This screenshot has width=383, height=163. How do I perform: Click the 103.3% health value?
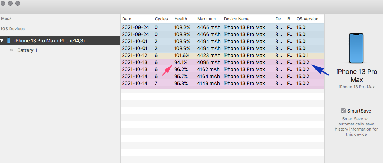pyautogui.click(x=182, y=34)
